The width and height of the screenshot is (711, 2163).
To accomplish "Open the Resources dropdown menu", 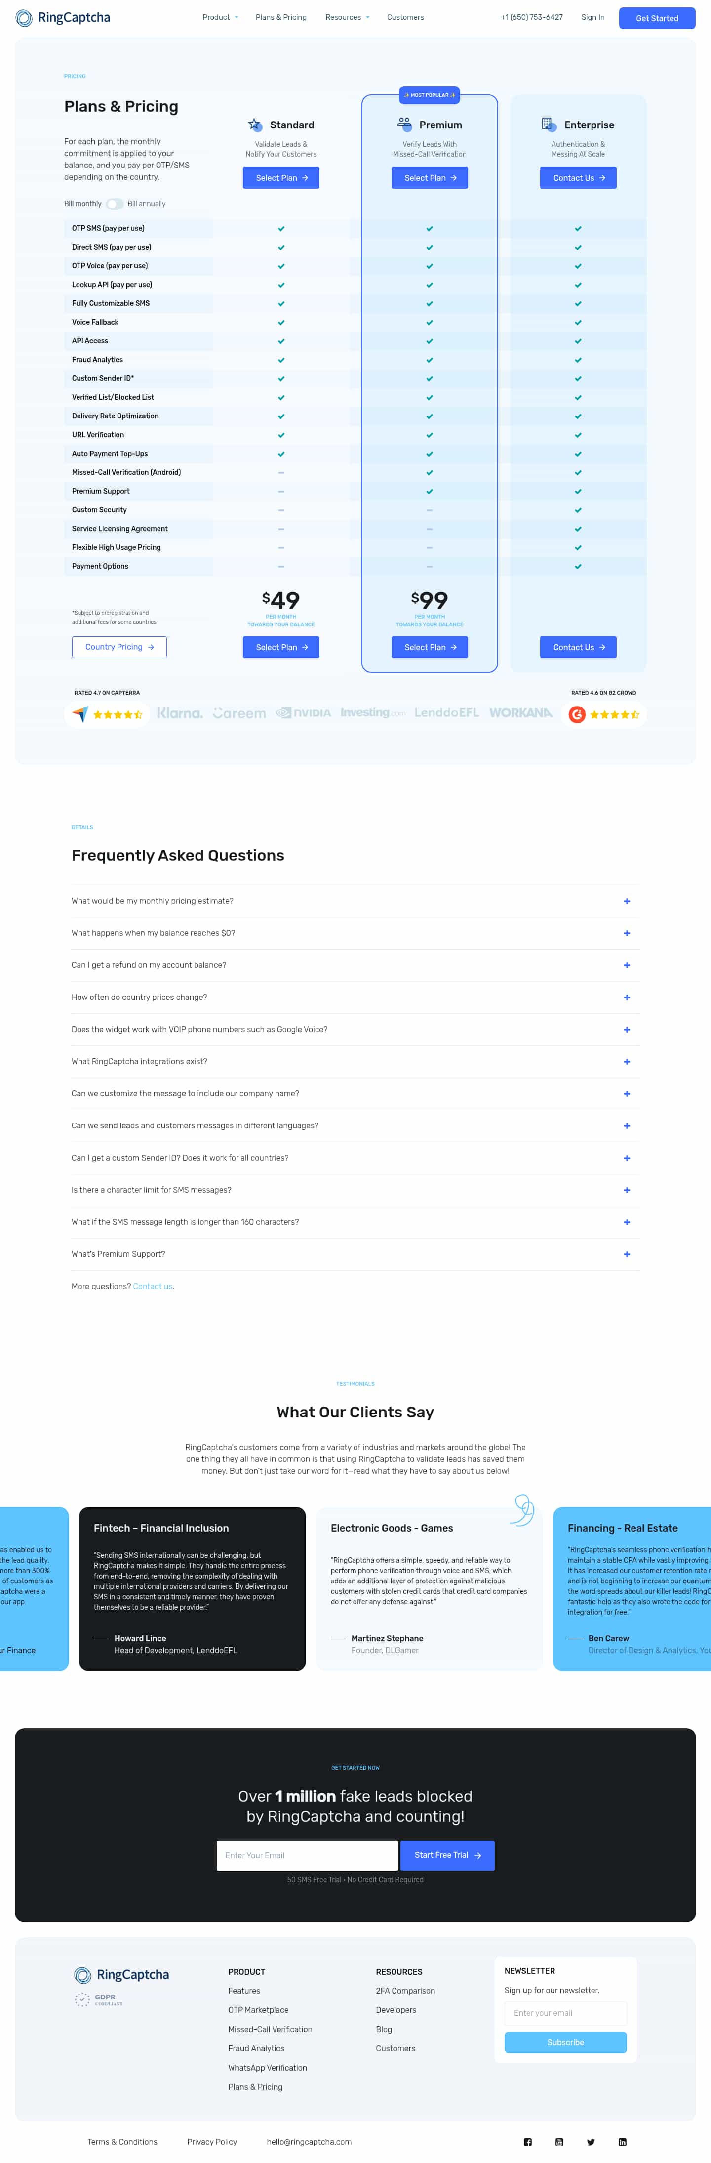I will point(347,18).
